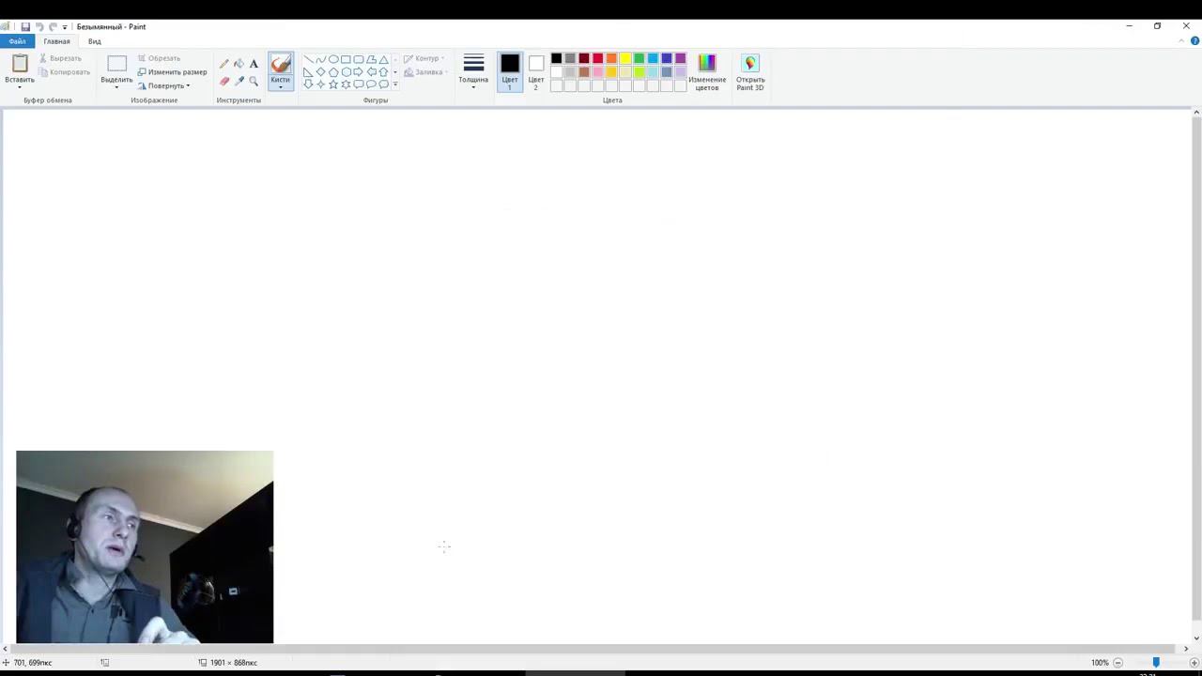
Task: Select the Color picker eyedropper tool
Action: pos(239,81)
